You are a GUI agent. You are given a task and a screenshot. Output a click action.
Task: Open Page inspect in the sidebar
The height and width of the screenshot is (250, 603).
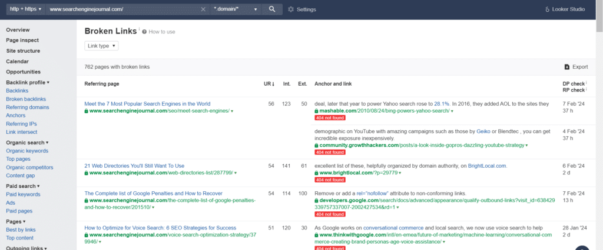(x=22, y=40)
